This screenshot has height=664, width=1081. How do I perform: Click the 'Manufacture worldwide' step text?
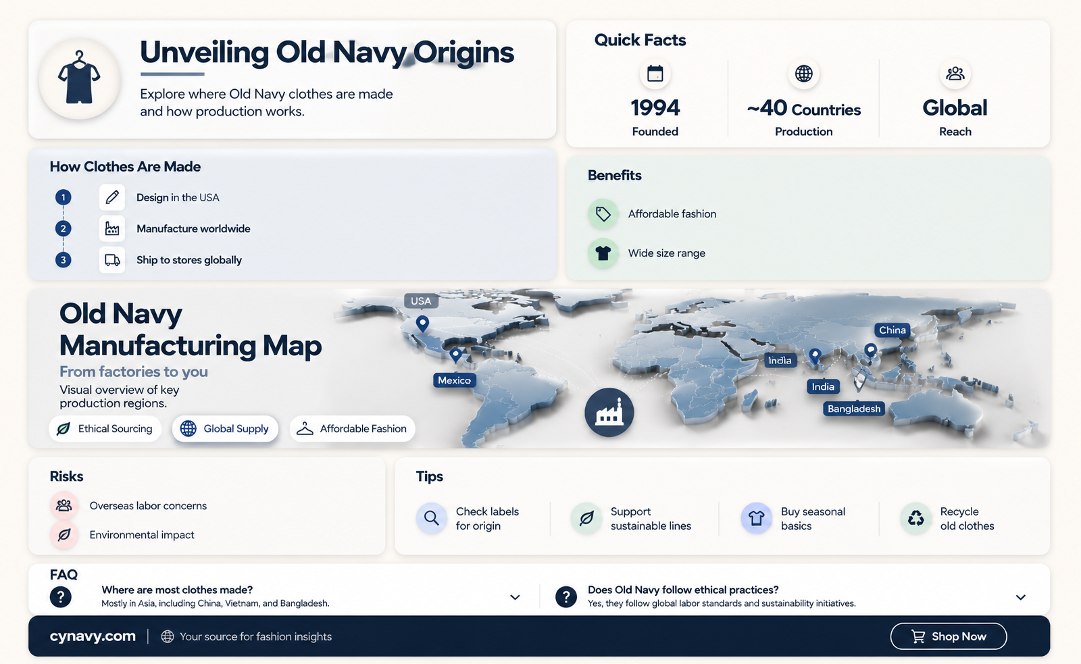pos(193,229)
